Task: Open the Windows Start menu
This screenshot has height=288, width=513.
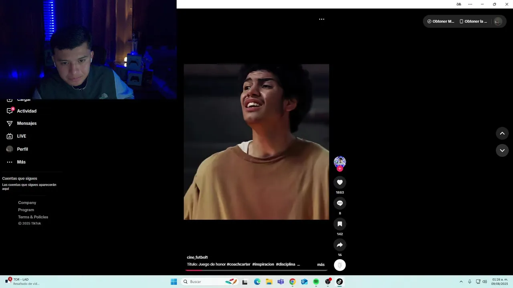Action: click(174, 282)
